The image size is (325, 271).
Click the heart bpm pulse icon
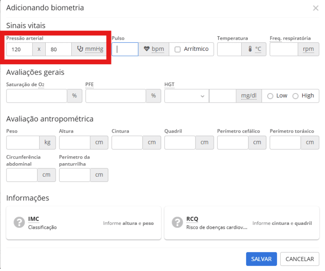(x=147, y=49)
